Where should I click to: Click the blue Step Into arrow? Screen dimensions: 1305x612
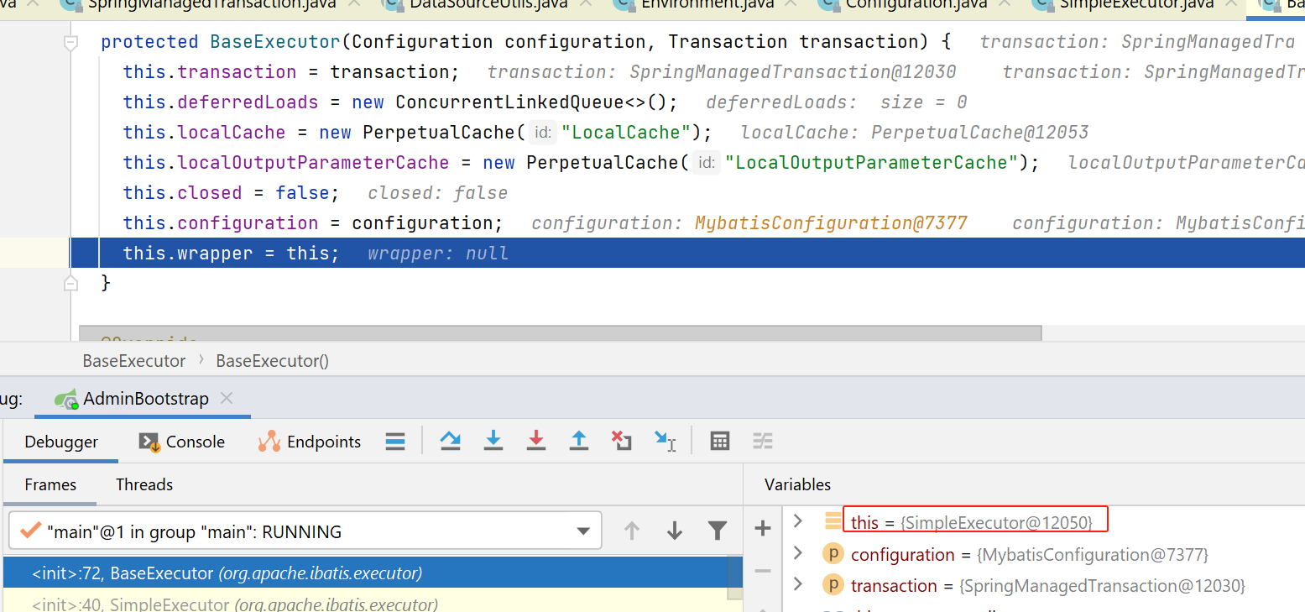pos(493,441)
